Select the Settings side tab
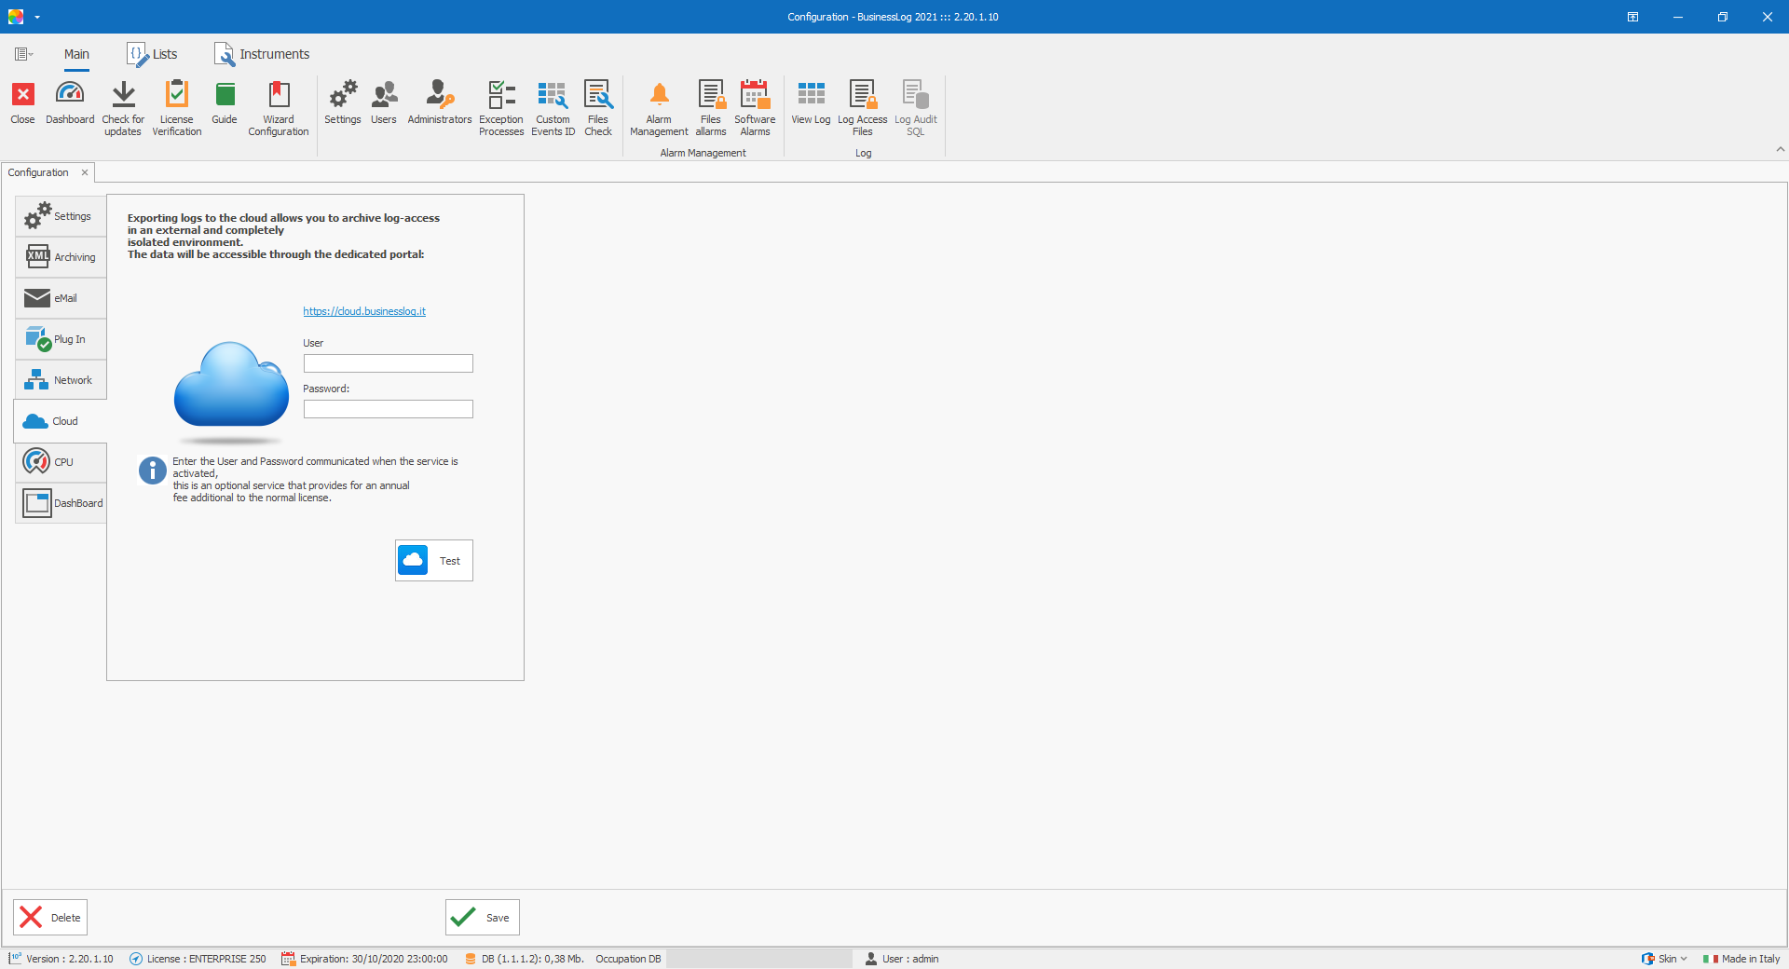The image size is (1789, 969). [x=61, y=216]
